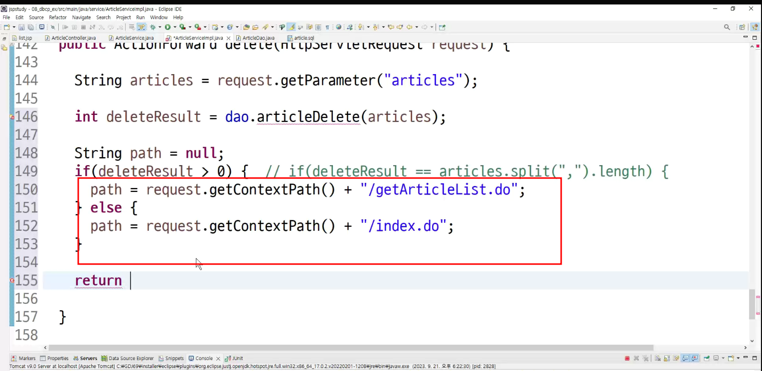Image resolution: width=762 pixels, height=371 pixels.
Task: Toggle Show Whitespace Characters pilcrow icon
Action: (x=327, y=27)
